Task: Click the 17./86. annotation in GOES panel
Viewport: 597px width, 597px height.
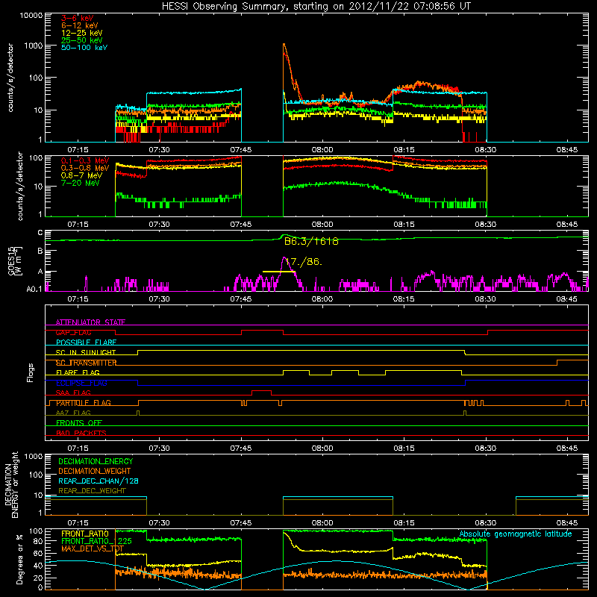Action: 304,262
